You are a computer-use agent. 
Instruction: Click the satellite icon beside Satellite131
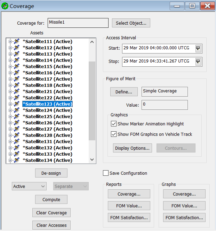click(x=17, y=142)
